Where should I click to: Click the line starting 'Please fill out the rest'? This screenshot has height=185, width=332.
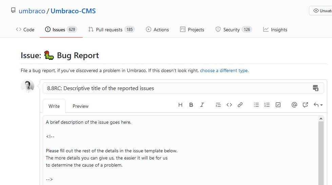(x=112, y=151)
